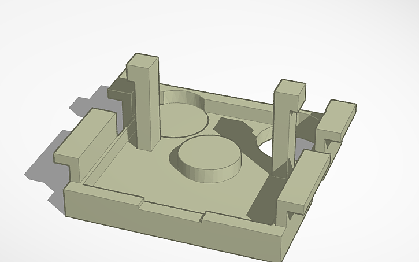
Task: Click the top of the tall left pillar
Action: tap(143, 61)
